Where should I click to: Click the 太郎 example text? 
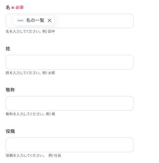[x=51, y=73]
